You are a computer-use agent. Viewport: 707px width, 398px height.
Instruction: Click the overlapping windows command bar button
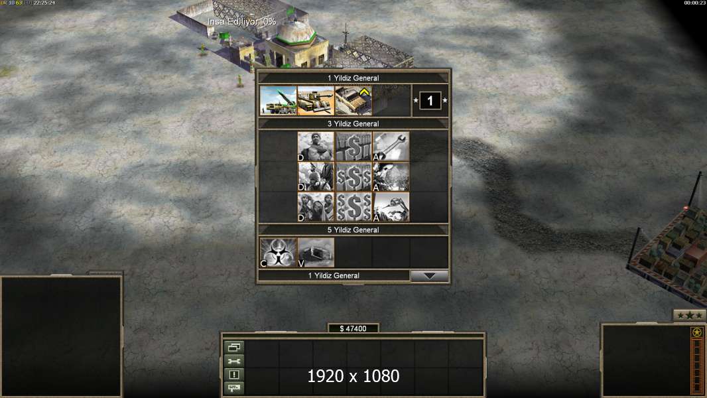[234, 347]
